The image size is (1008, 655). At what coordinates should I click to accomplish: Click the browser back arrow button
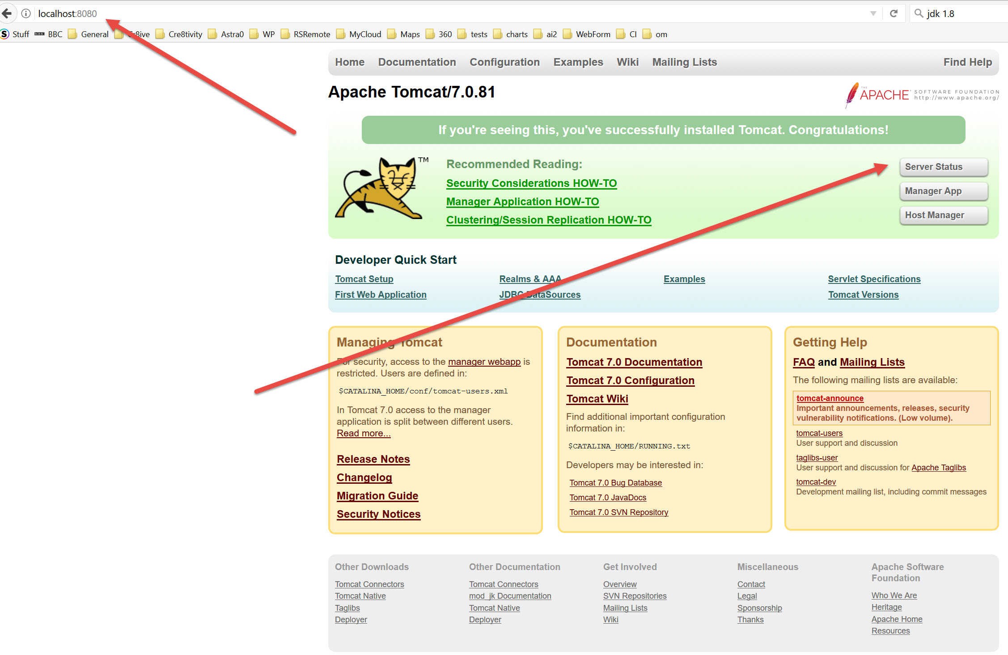click(x=6, y=13)
